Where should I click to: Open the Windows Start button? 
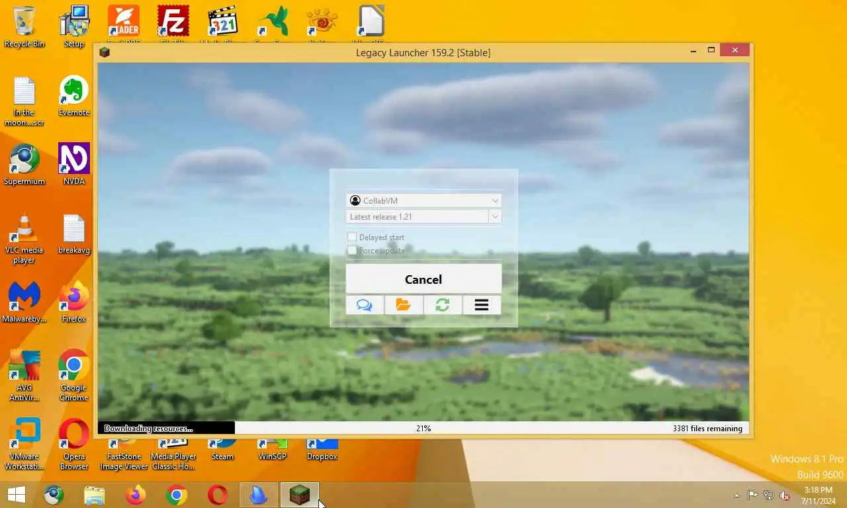16,495
